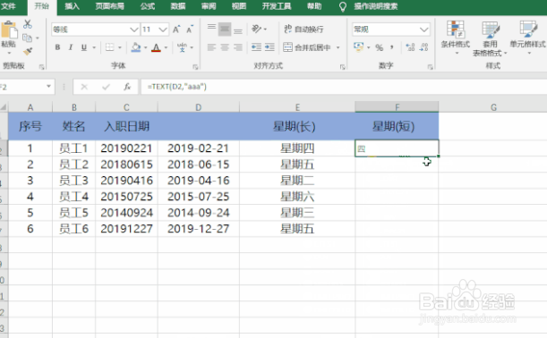
Task: Open 套用表格格式 table format
Action: point(490,38)
